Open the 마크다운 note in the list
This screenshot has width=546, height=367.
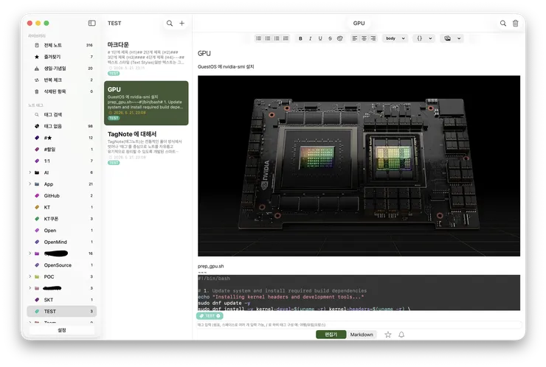(x=146, y=58)
